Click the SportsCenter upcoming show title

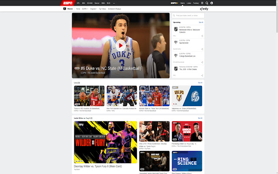(184, 43)
